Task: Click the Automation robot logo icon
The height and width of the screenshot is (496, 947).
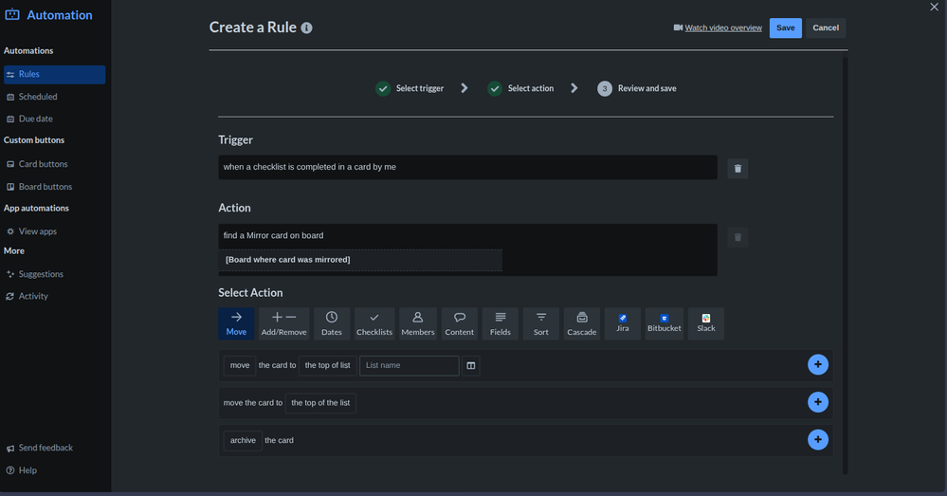Action: (x=12, y=14)
